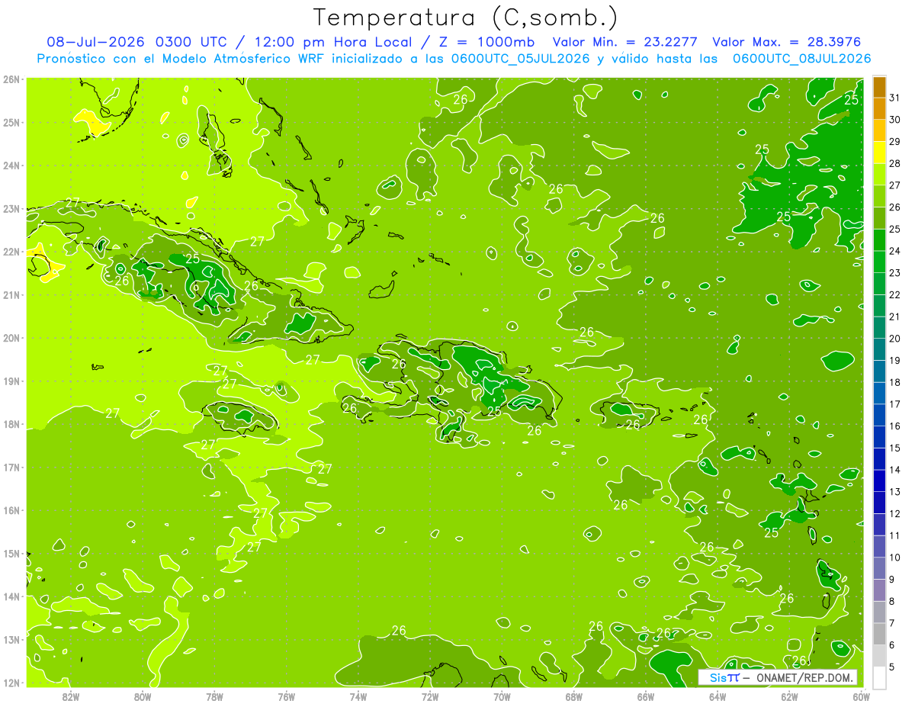Image resolution: width=915 pixels, height=707 pixels.
Task: Click the 66W longitude axis label
Action: (645, 696)
